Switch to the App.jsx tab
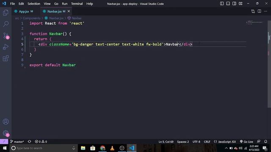Viewport: 271px width, 152px height. tap(24, 11)
